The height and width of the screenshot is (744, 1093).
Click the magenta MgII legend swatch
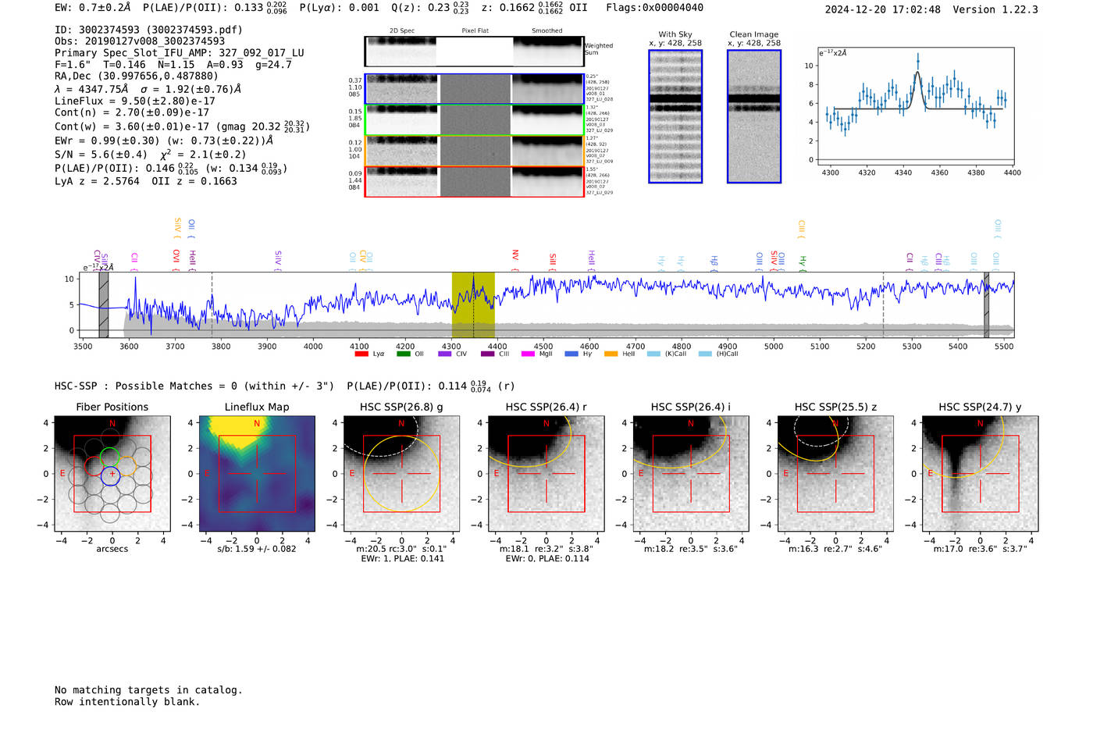tap(529, 354)
